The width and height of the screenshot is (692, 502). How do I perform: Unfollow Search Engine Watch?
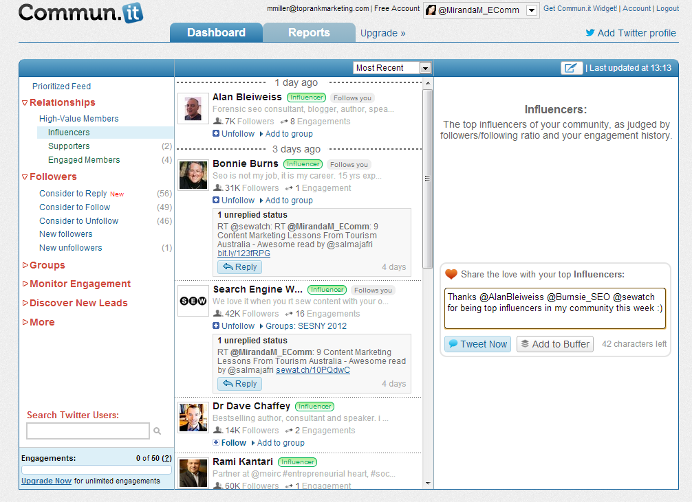234,326
